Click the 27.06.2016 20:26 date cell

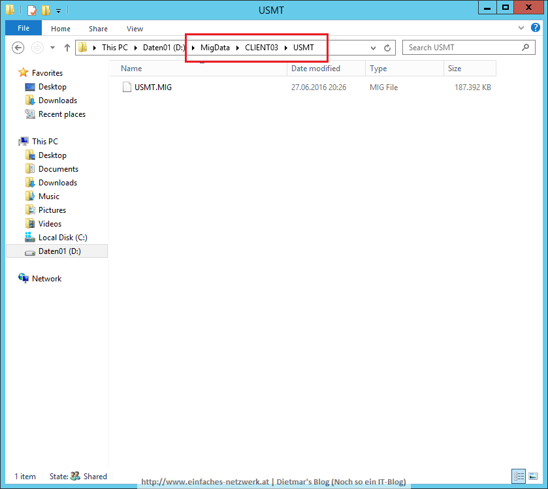coord(319,87)
